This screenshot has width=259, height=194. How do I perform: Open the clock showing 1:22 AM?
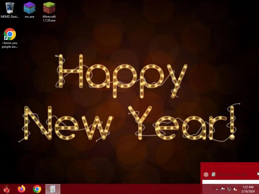pos(248,189)
